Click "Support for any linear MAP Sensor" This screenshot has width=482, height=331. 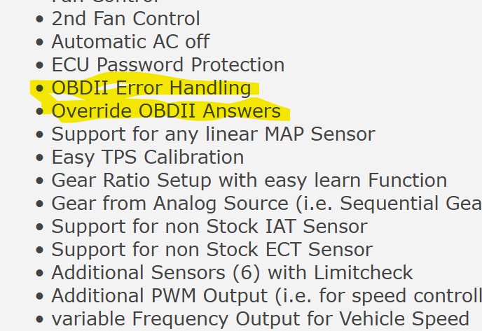tap(213, 134)
